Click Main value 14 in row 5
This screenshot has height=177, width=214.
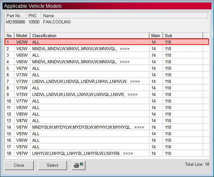[x=153, y=68]
